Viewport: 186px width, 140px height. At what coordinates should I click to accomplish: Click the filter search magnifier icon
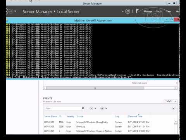83,108
